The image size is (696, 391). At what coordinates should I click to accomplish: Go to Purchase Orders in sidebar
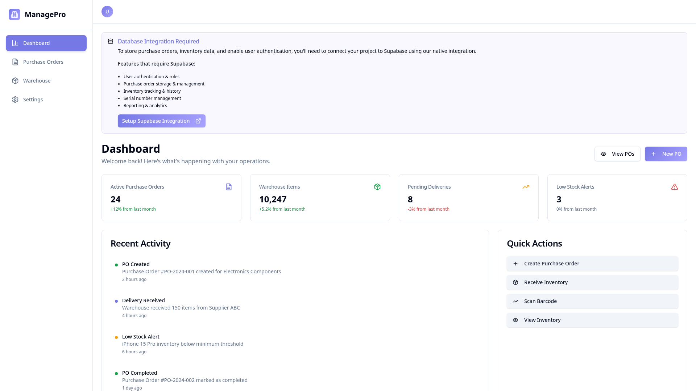coord(46,62)
